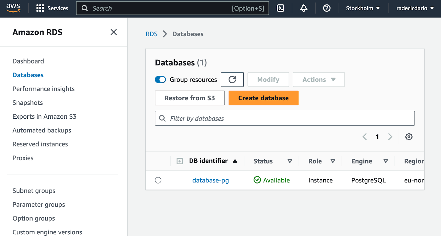
Task: Click Create database button
Action: pyautogui.click(x=263, y=98)
